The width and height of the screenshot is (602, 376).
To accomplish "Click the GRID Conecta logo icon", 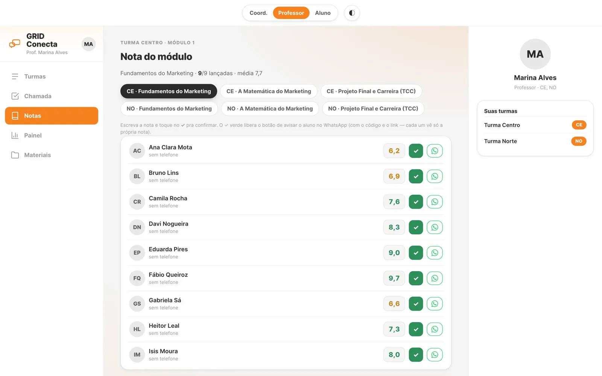I will tap(15, 44).
